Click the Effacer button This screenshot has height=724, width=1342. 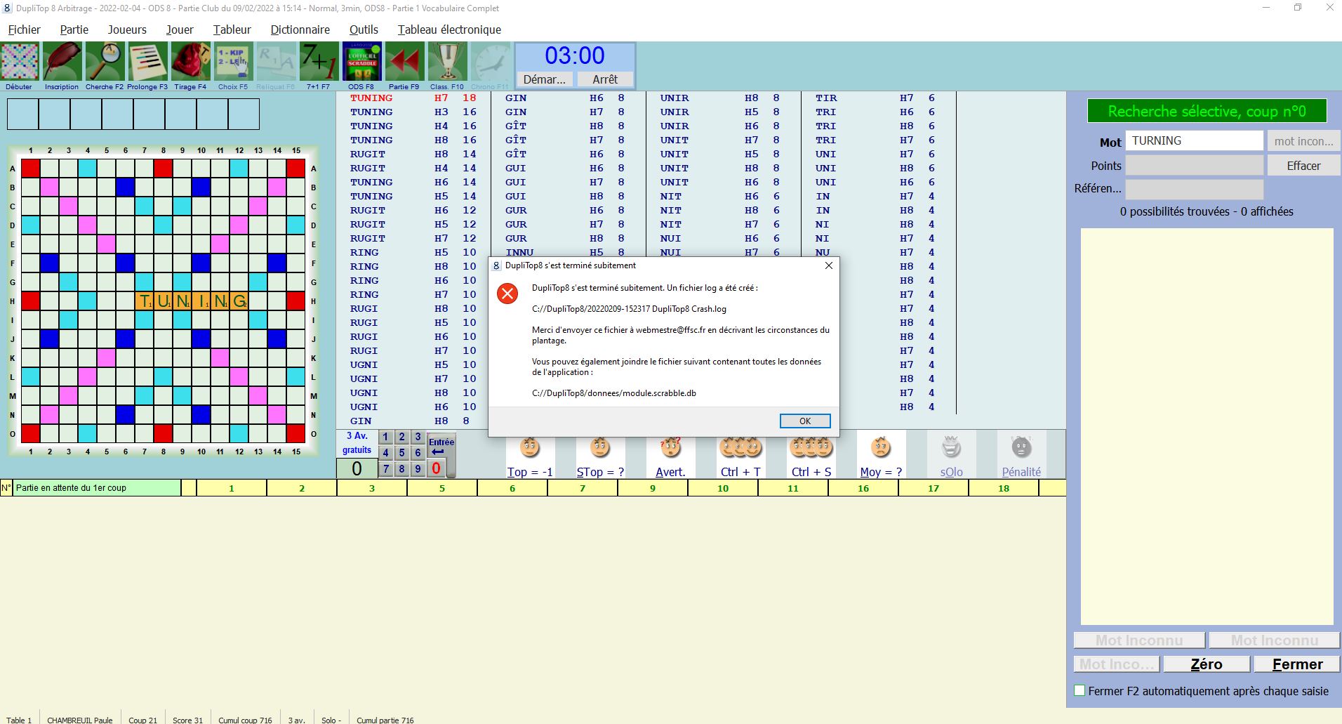[1303, 166]
